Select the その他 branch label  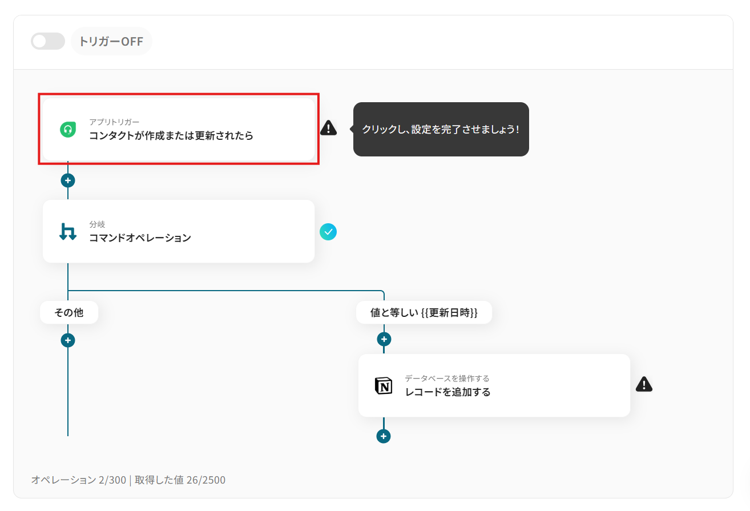[68, 312]
